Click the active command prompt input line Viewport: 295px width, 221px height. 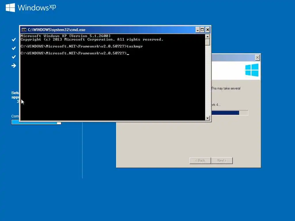75,53
